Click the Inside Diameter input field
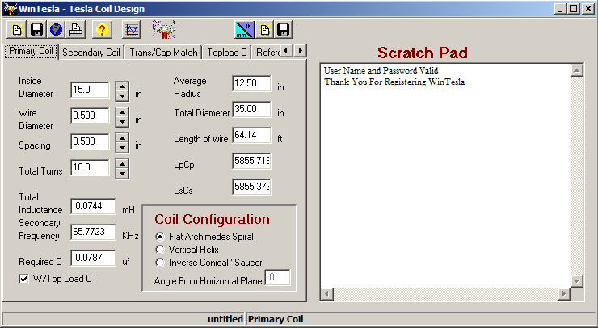 [x=90, y=90]
